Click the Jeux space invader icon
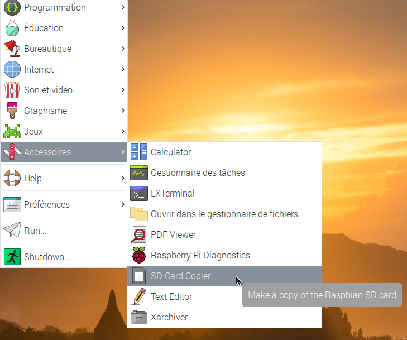407x340 pixels. click(12, 131)
